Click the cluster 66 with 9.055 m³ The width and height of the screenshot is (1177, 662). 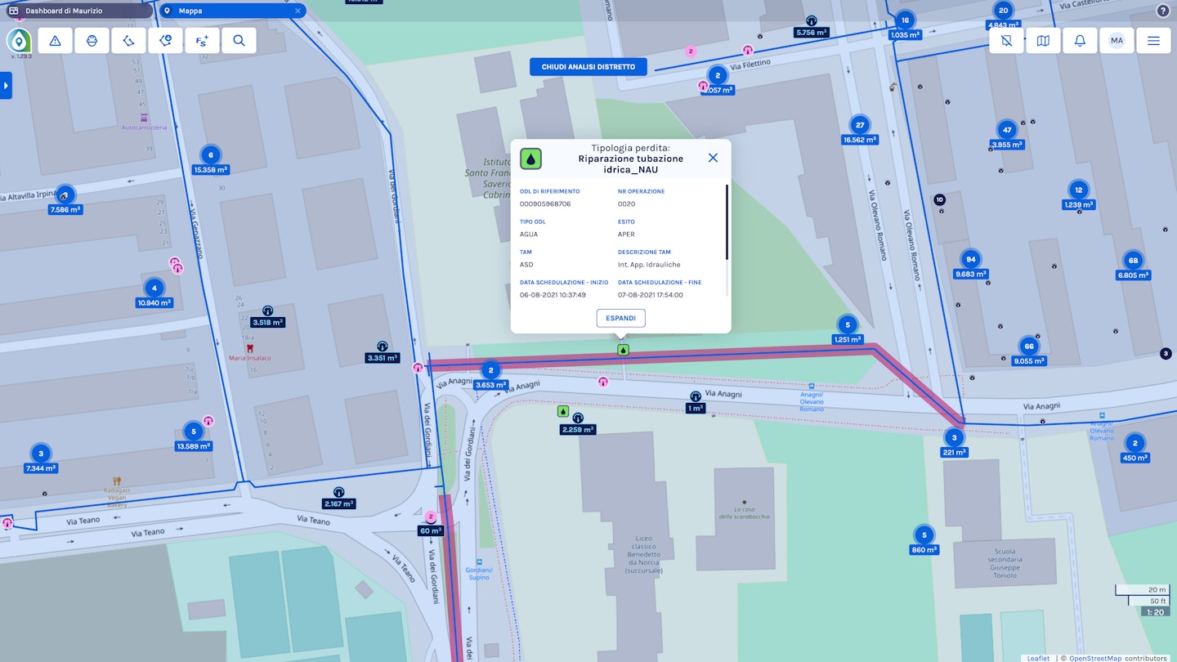pyautogui.click(x=1028, y=346)
